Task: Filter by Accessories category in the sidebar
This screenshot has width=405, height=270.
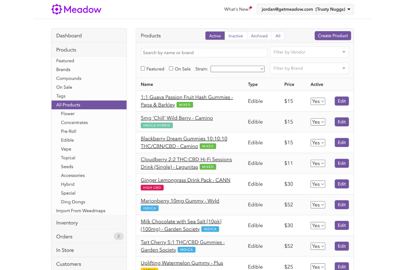Action: (x=73, y=175)
